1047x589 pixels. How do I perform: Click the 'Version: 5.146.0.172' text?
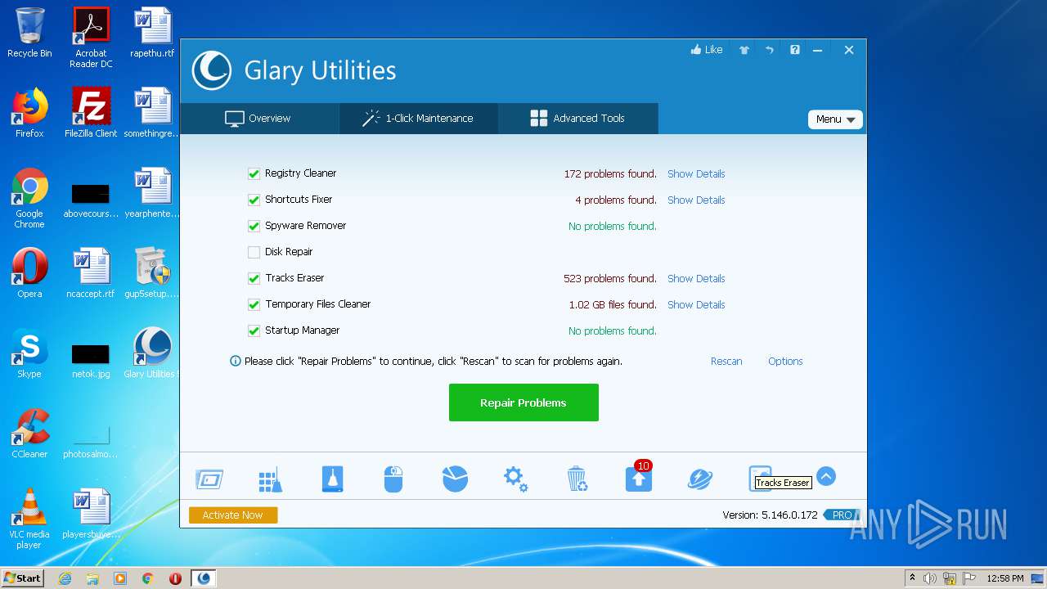pos(770,515)
